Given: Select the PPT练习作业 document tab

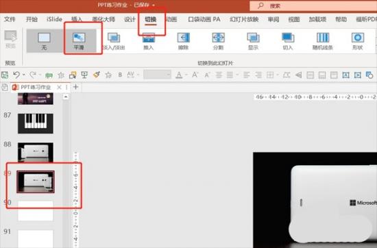Looking at the screenshot, I should (x=36, y=87).
